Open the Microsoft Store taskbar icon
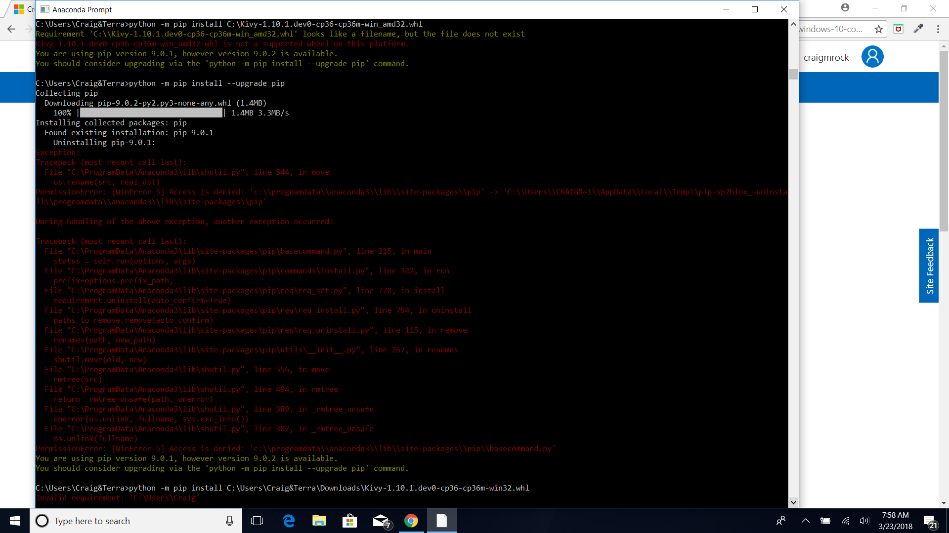This screenshot has width=949, height=533. pos(350,521)
